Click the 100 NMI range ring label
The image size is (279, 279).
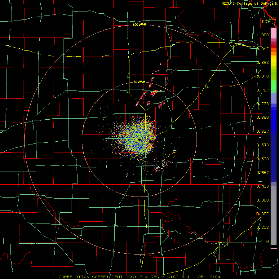[x=139, y=24]
